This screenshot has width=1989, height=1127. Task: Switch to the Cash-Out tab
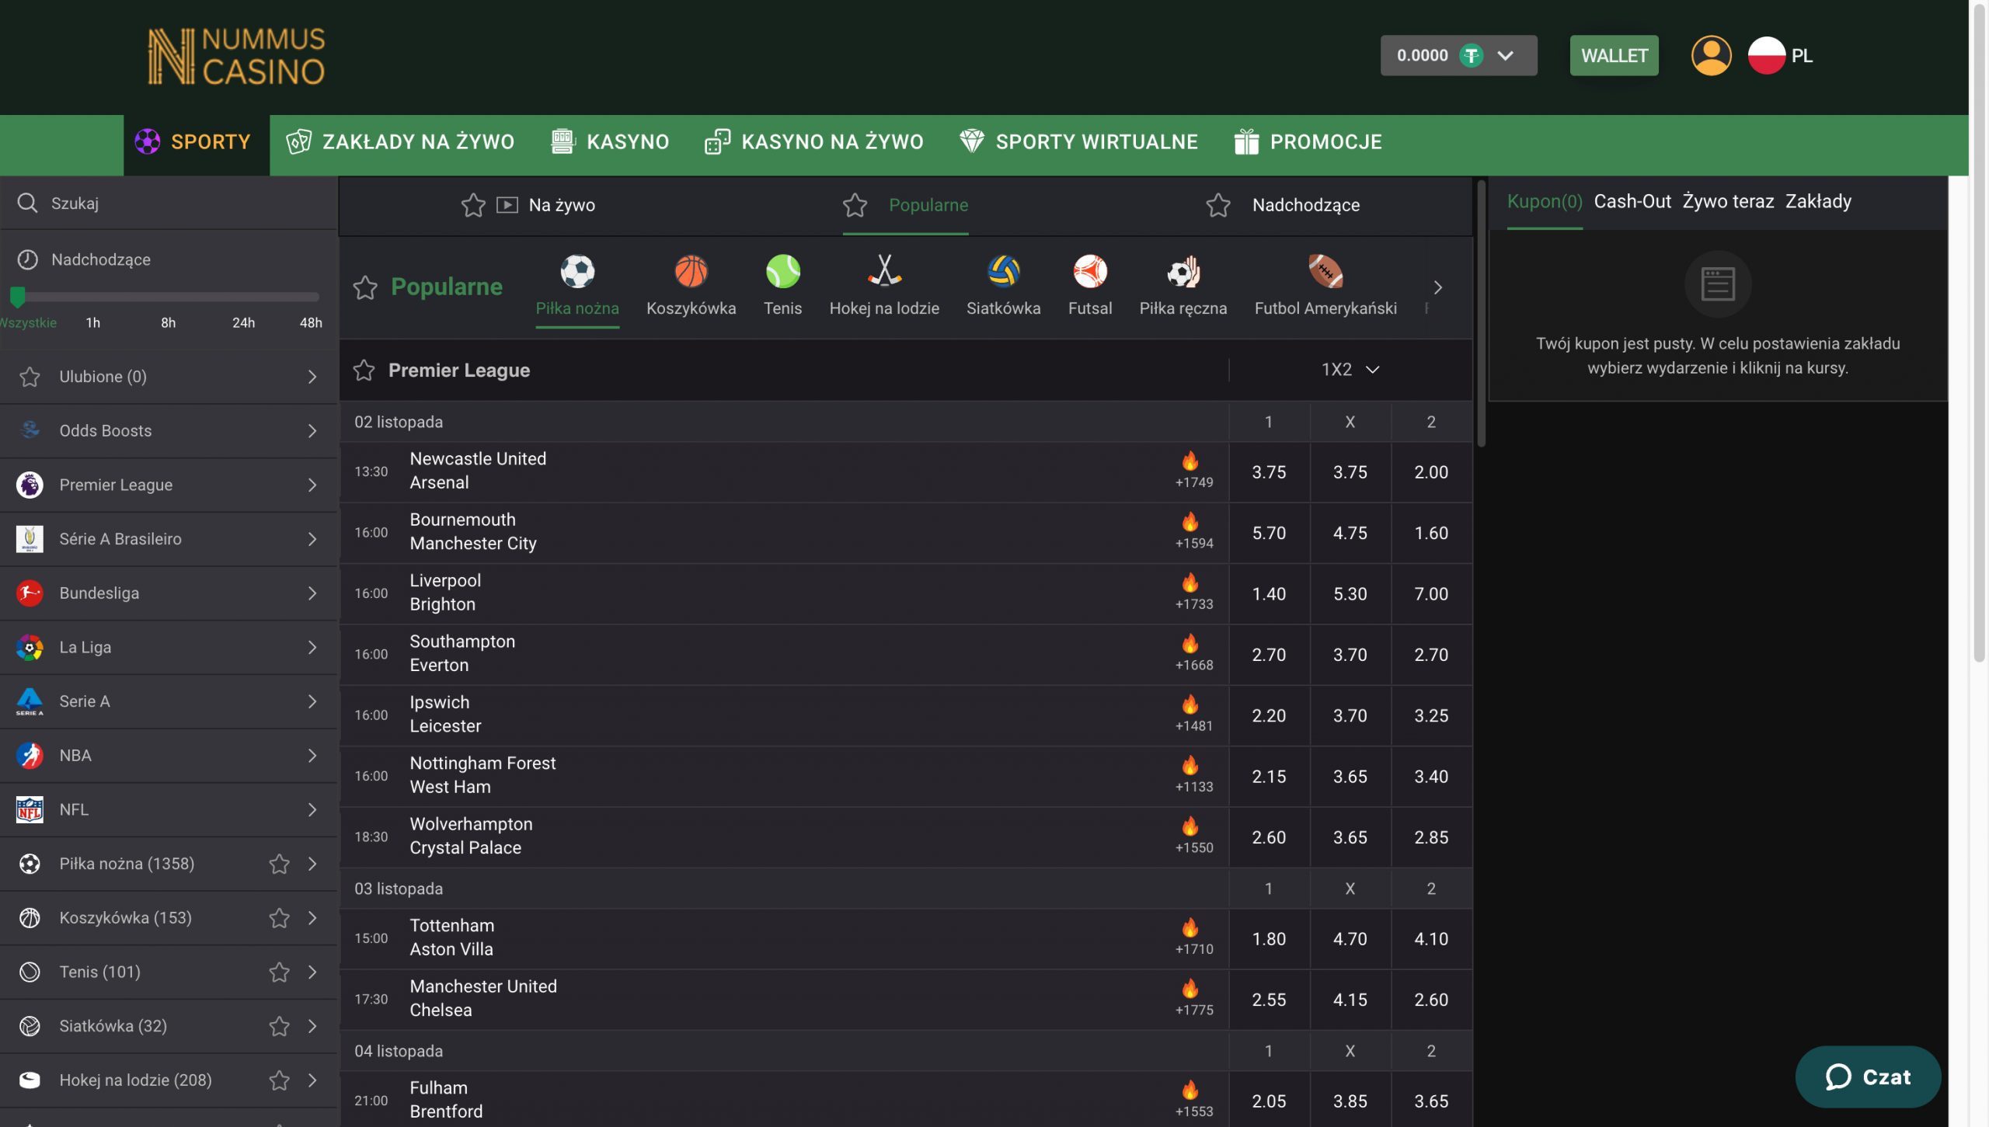(1633, 201)
